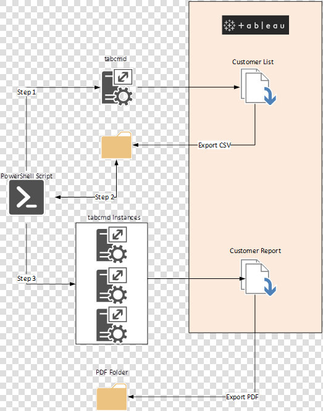Viewport: 323px width, 411px height.
Task: Open the PDF Folder icon
Action: click(112, 396)
